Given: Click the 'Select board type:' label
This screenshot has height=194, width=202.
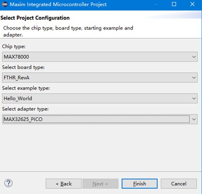Looking at the screenshot, I should click(23, 67).
